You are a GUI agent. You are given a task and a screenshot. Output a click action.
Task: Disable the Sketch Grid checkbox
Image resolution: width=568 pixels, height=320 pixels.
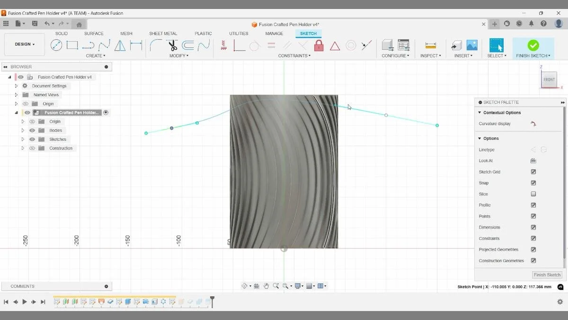point(533,172)
